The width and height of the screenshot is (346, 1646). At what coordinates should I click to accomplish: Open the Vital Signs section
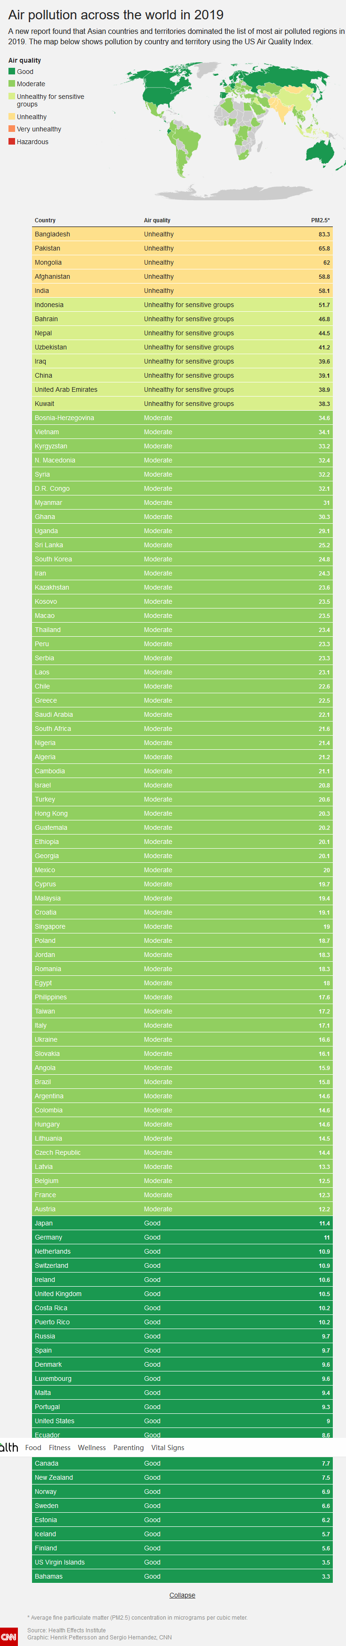coord(167,1447)
